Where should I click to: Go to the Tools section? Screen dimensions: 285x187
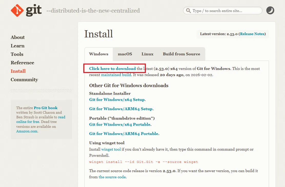17,54
